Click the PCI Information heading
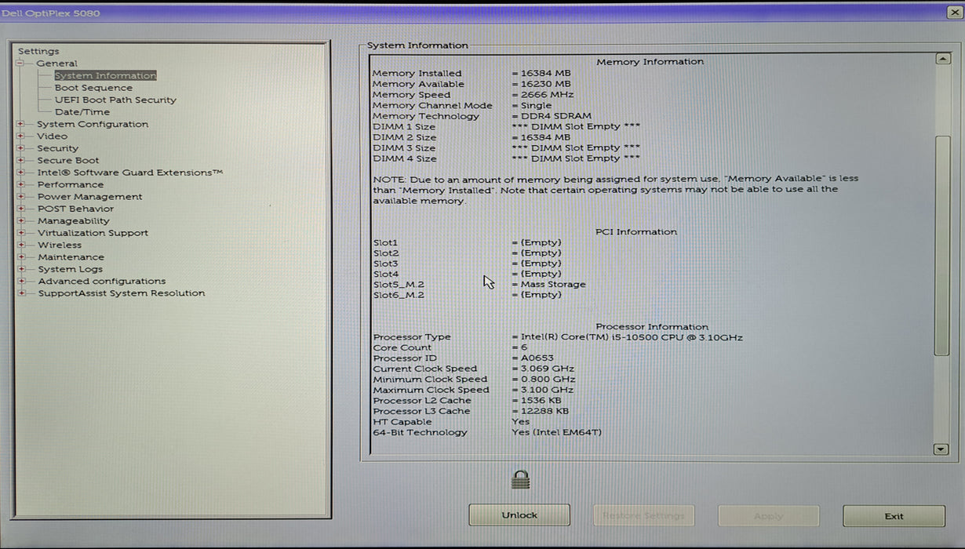 pyautogui.click(x=635, y=232)
